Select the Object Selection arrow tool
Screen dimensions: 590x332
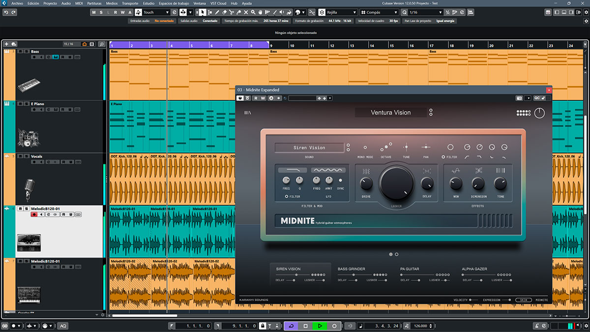click(x=203, y=12)
